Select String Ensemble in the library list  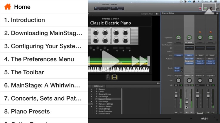[x=105, y=111]
